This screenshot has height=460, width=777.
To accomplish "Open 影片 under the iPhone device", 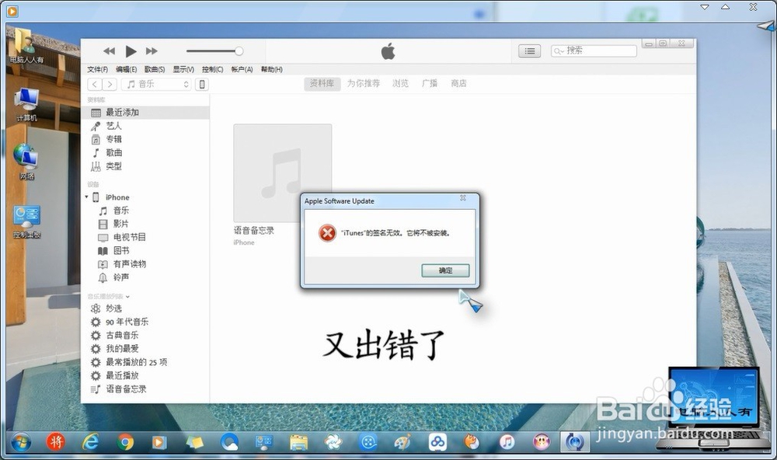I will tap(121, 224).
